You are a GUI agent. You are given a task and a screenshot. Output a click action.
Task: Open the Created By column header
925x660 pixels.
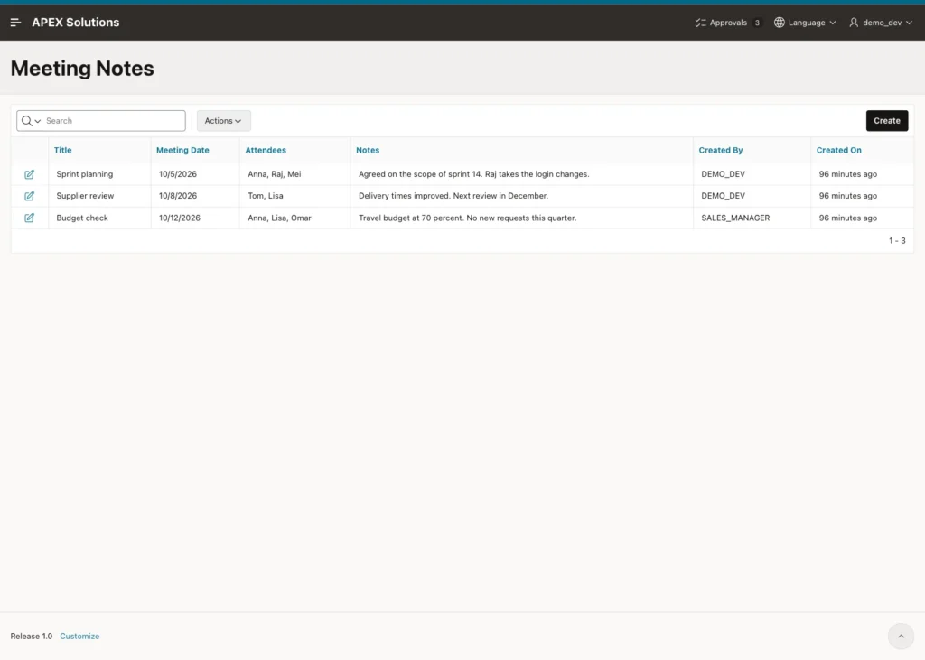720,151
